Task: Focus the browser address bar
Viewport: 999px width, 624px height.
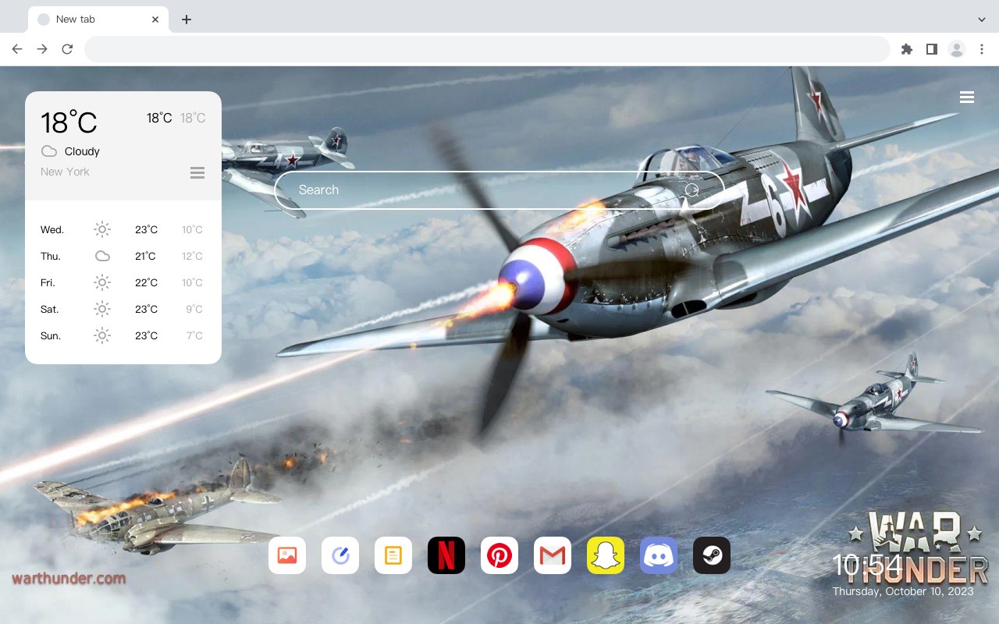Action: 487,49
